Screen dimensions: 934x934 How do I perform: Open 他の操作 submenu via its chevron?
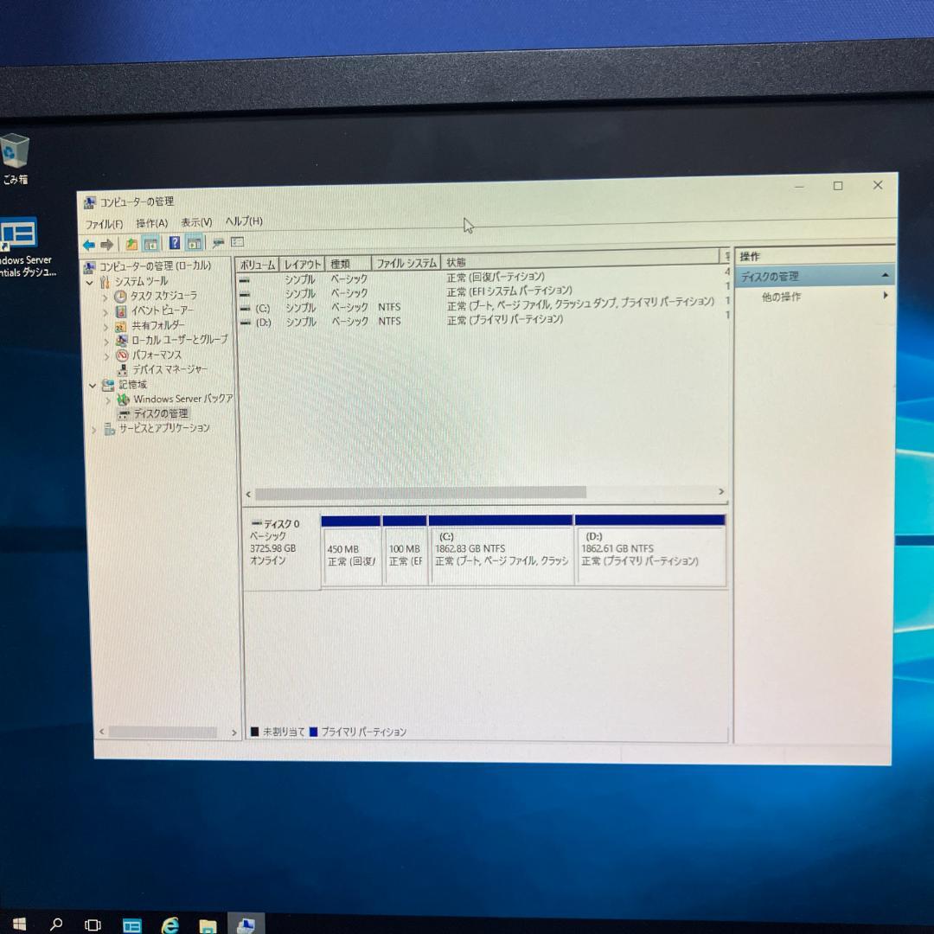886,297
